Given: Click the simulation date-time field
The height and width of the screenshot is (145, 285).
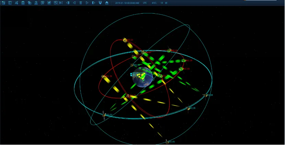Looking at the screenshot, I should pos(127,3).
